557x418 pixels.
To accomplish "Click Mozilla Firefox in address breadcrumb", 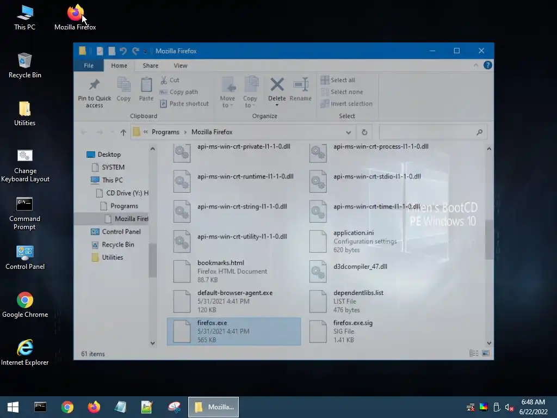I will pyautogui.click(x=212, y=132).
